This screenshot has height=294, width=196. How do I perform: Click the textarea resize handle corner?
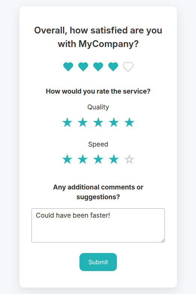(163, 240)
